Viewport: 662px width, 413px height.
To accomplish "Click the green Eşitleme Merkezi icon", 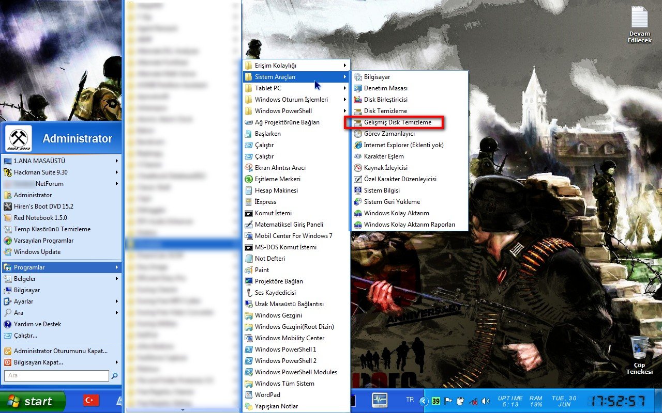I will [249, 179].
